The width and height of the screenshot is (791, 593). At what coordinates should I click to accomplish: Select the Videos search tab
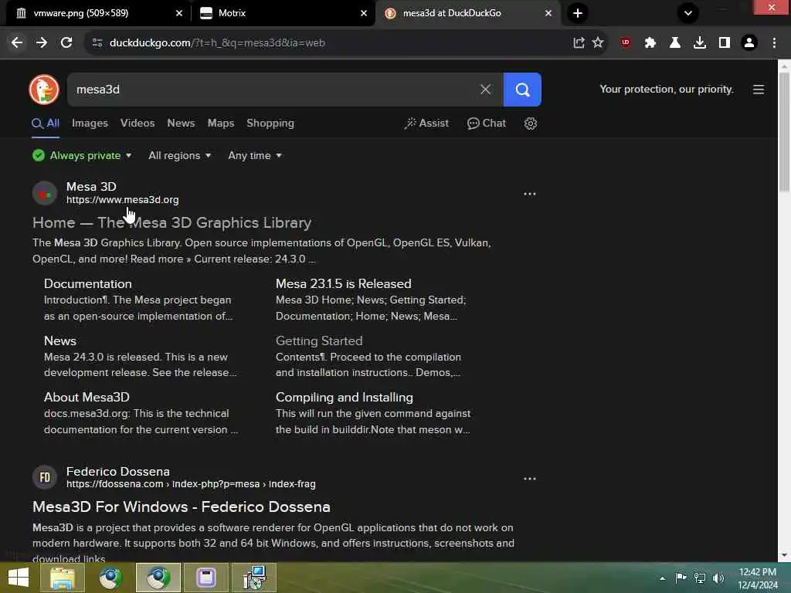pos(137,123)
